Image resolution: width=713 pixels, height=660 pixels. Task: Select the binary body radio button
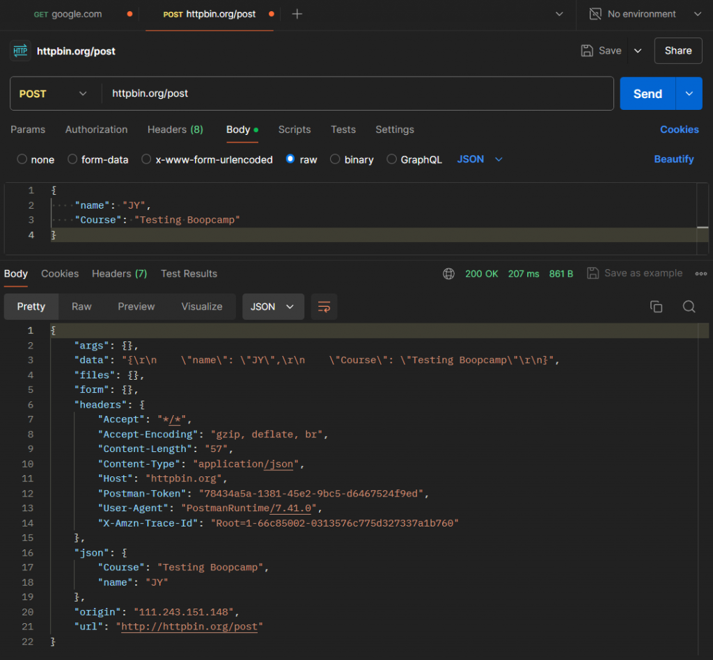pos(335,159)
